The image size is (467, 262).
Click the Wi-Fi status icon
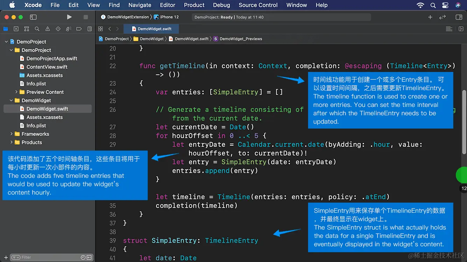coord(420,5)
